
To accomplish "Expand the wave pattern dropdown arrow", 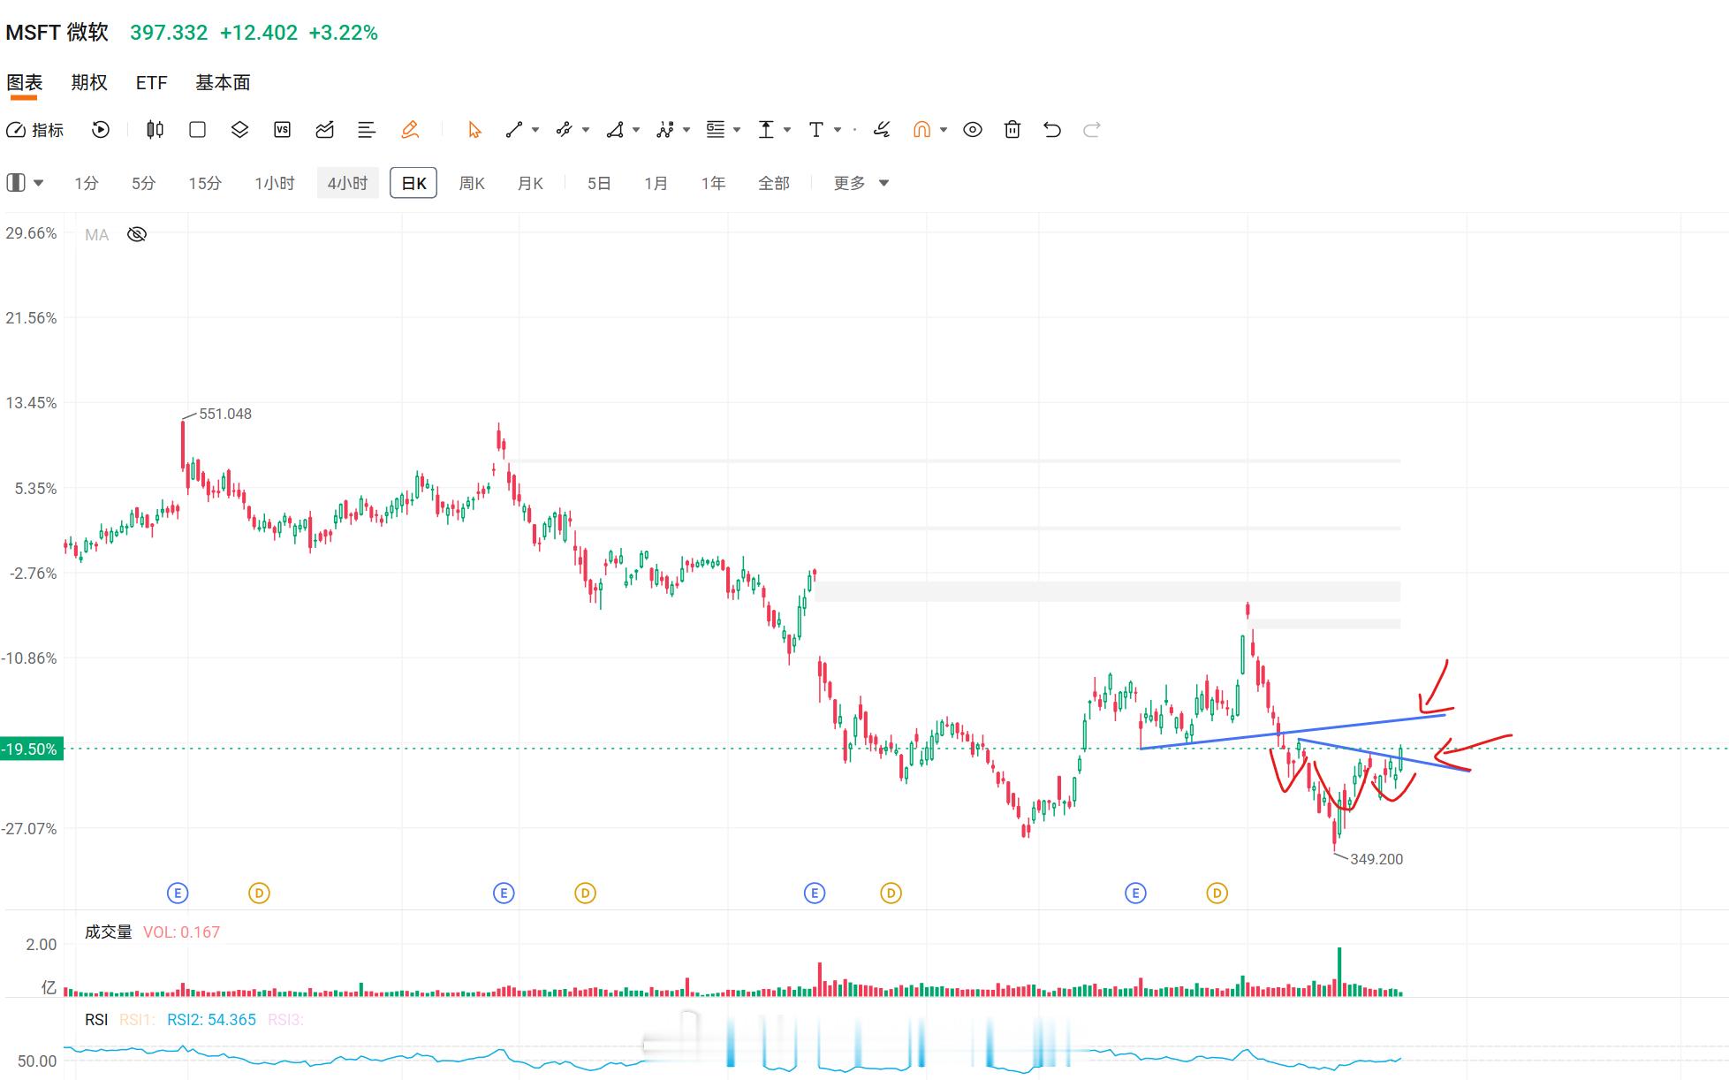I will click(686, 130).
